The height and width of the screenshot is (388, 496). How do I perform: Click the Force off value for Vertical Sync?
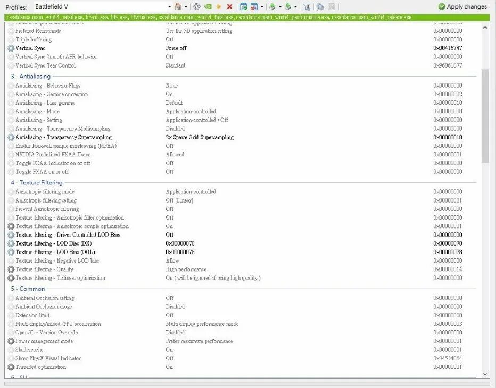coord(176,48)
